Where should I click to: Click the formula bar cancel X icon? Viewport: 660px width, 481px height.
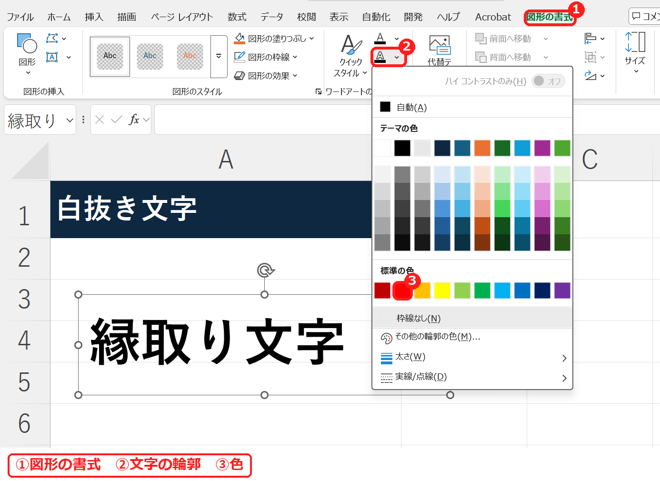(100, 120)
